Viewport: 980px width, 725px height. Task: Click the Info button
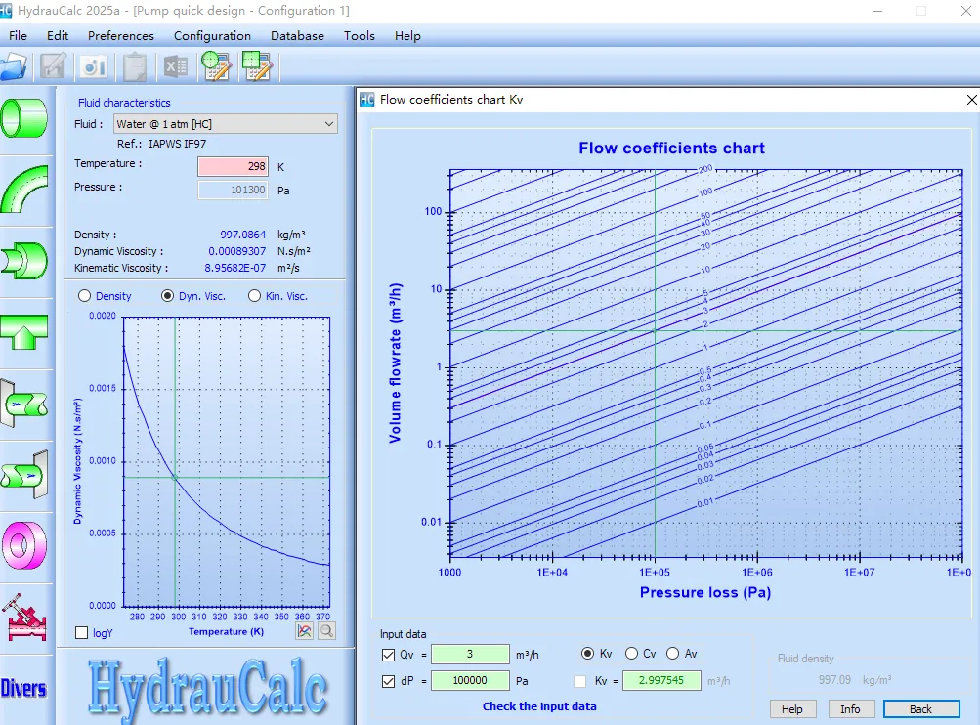click(x=850, y=709)
